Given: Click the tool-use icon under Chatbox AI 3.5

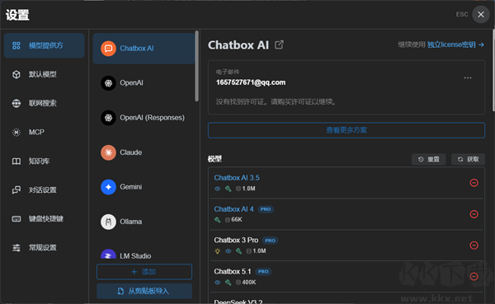Looking at the screenshot, I should coord(229,189).
